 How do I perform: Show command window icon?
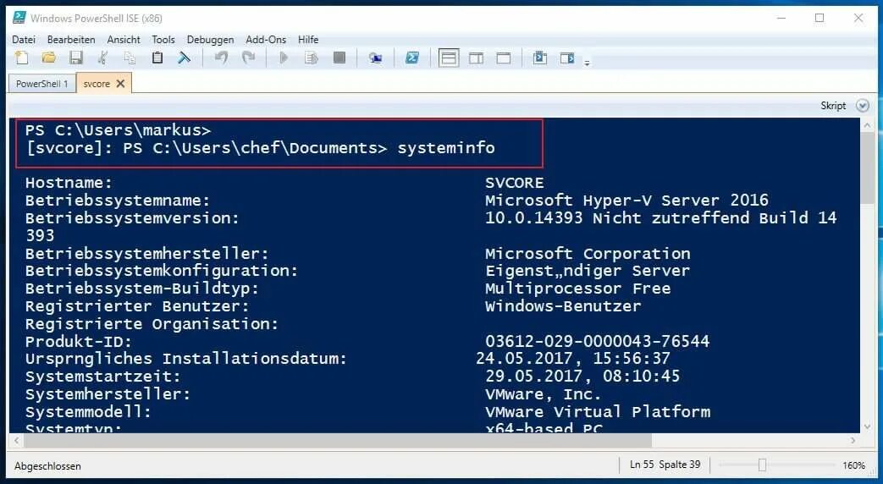pos(540,58)
